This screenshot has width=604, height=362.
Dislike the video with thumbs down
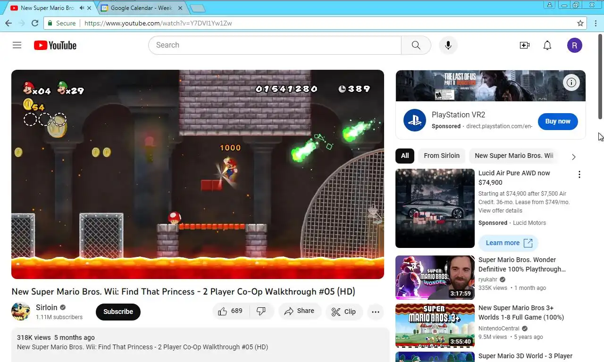pyautogui.click(x=261, y=311)
